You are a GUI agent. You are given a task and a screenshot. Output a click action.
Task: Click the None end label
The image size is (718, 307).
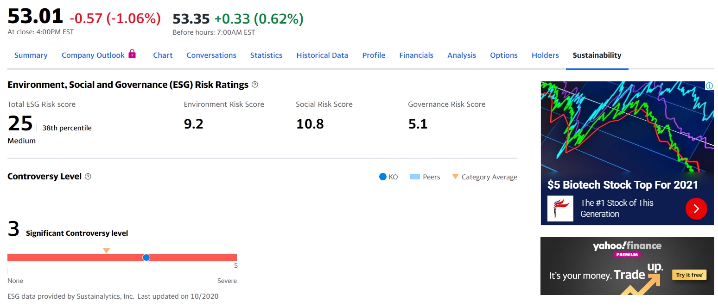pos(15,281)
